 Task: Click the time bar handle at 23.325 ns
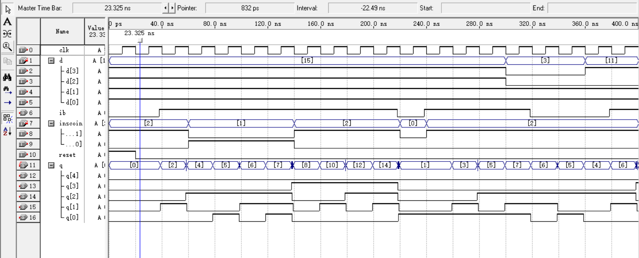[140, 40]
